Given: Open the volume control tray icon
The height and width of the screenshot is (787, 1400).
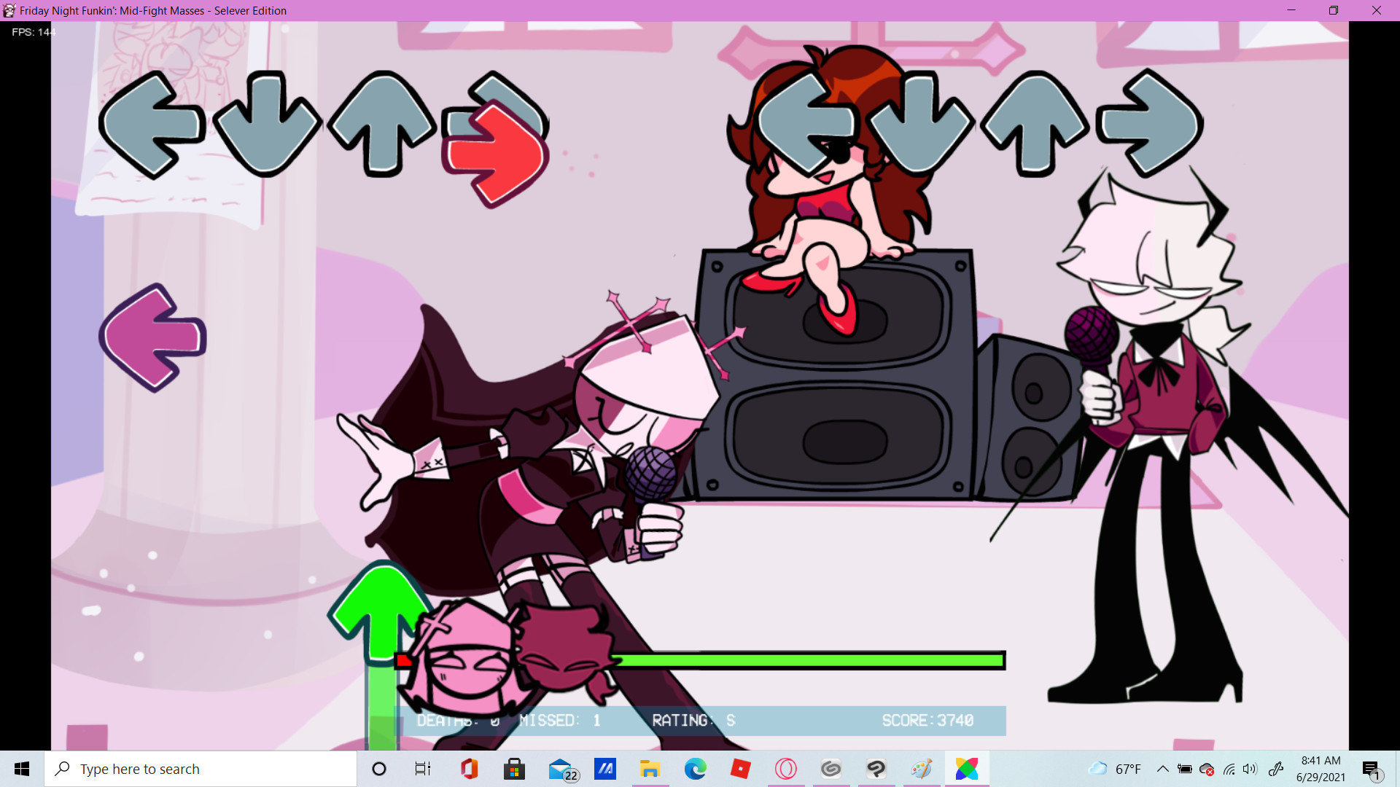Looking at the screenshot, I should (1251, 769).
